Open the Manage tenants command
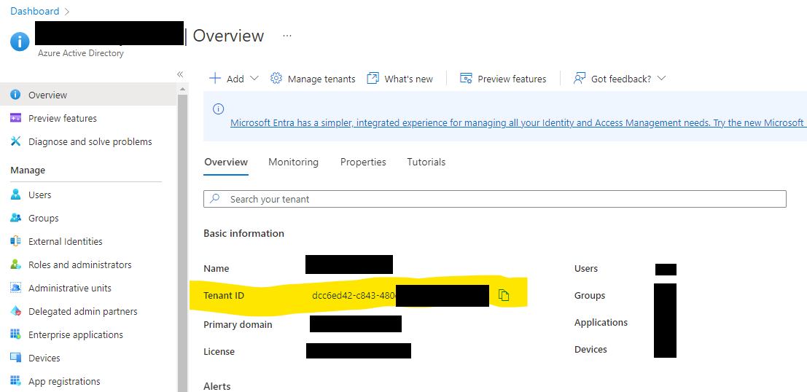The image size is (807, 392). click(x=313, y=79)
